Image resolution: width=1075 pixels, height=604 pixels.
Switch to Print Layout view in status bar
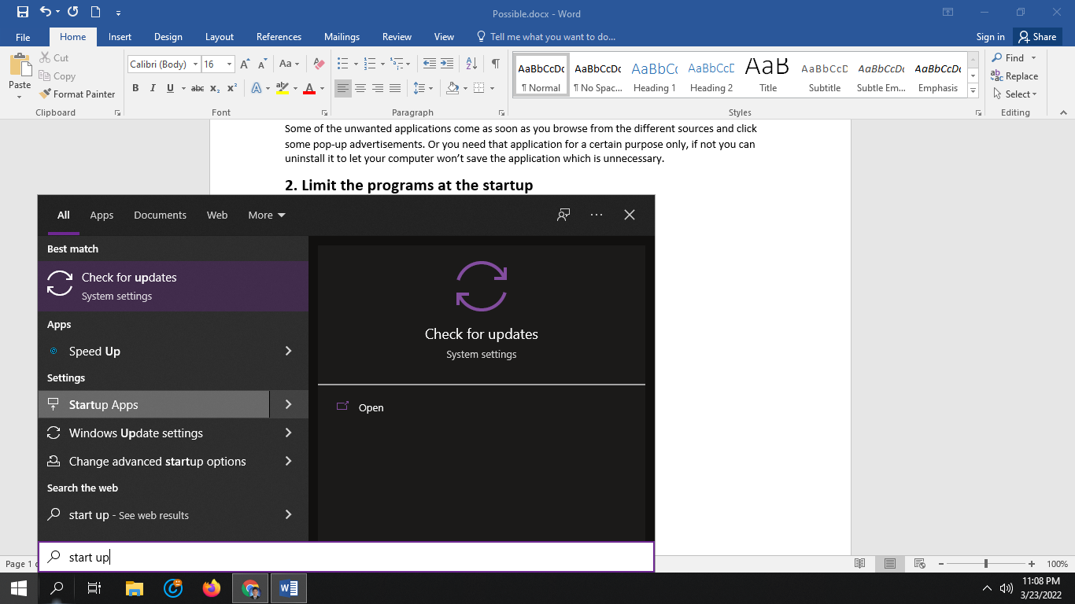click(x=889, y=564)
